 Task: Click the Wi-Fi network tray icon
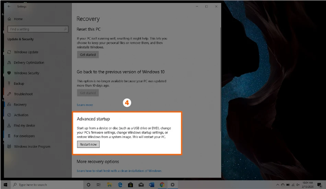(x=293, y=185)
